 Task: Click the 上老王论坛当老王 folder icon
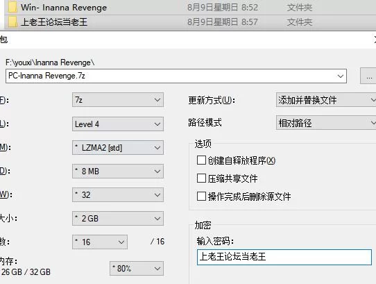[12, 22]
